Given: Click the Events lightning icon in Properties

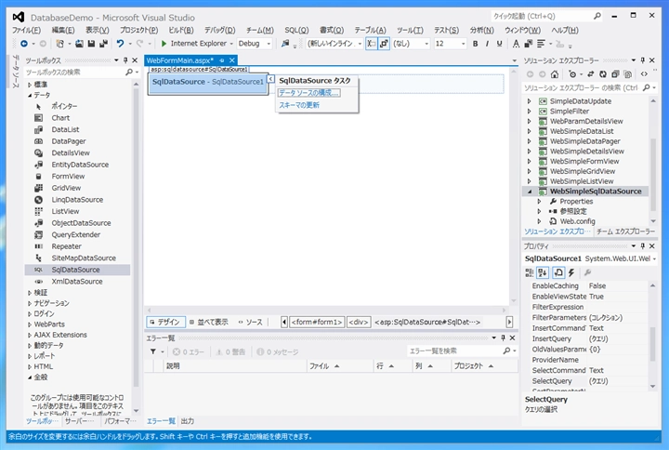Looking at the screenshot, I should (x=571, y=272).
